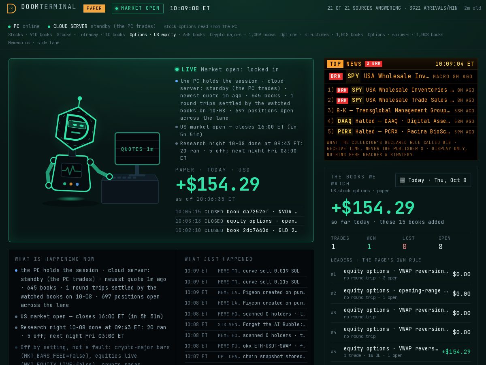Open the Today Thu, Oct 8 date picker
Viewport: 486px width, 365px height.
(x=433, y=180)
